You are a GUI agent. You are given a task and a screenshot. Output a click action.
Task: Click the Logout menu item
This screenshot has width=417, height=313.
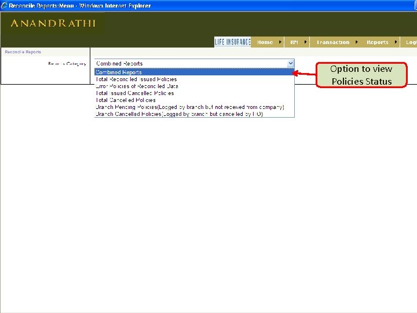click(x=411, y=42)
